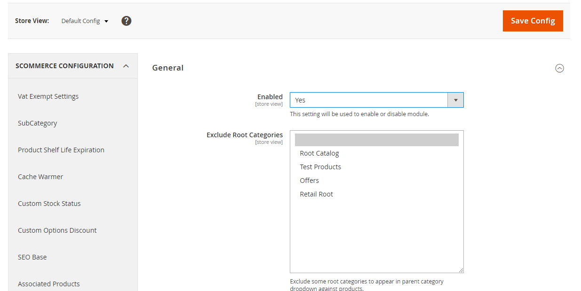The width and height of the screenshot is (581, 291).
Task: Open the Enabled Yes dropdown
Action: coord(369,100)
